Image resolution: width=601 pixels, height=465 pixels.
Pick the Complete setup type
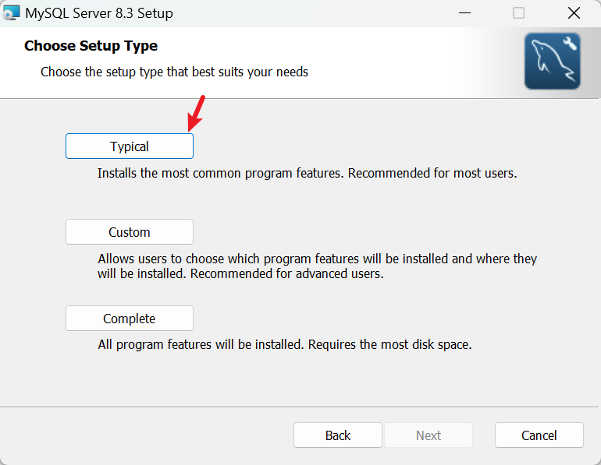pos(130,318)
